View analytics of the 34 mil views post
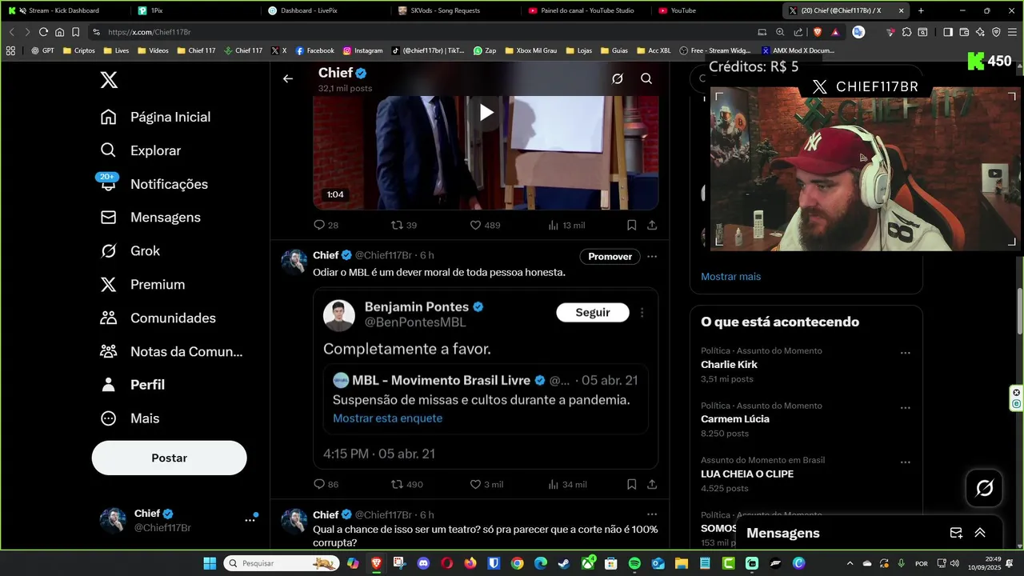 [566, 484]
